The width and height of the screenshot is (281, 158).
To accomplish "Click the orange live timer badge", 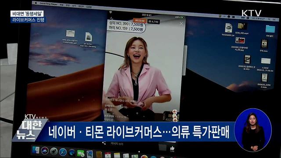I will [x=140, y=21].
